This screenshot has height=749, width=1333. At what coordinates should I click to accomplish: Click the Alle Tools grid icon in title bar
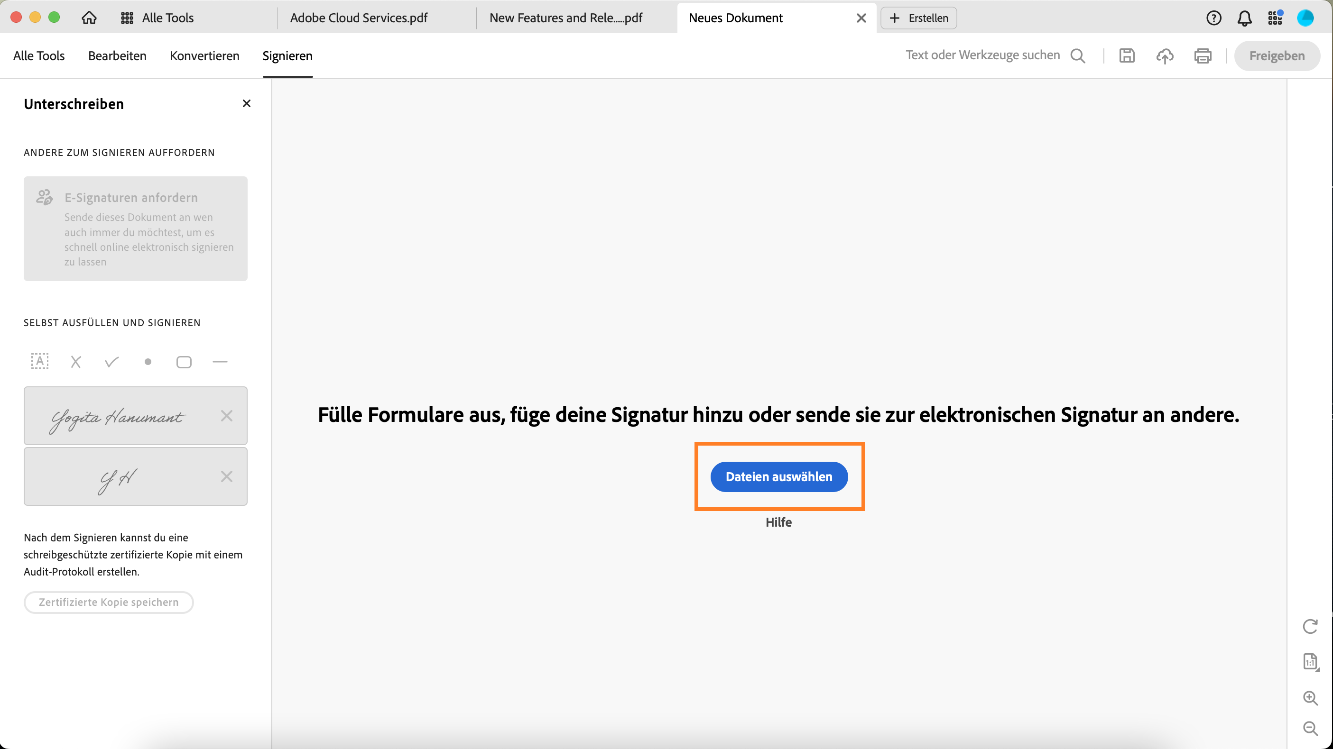[x=127, y=18]
